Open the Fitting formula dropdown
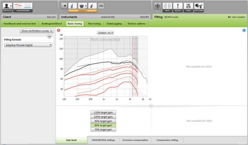248x145 pixels. tap(28, 45)
